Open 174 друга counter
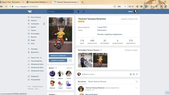Viewport: 169px width, 95px height. pos(82,42)
